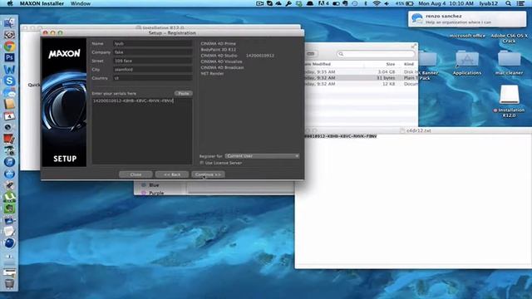Click the City input field
This screenshot has height=299, width=532.
153,70
